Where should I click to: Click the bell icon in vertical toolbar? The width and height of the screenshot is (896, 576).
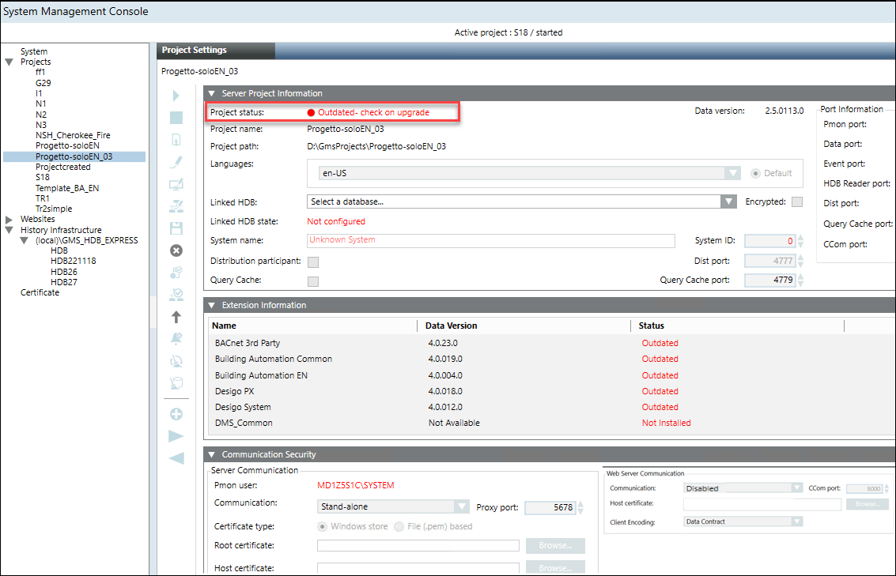pos(176,339)
